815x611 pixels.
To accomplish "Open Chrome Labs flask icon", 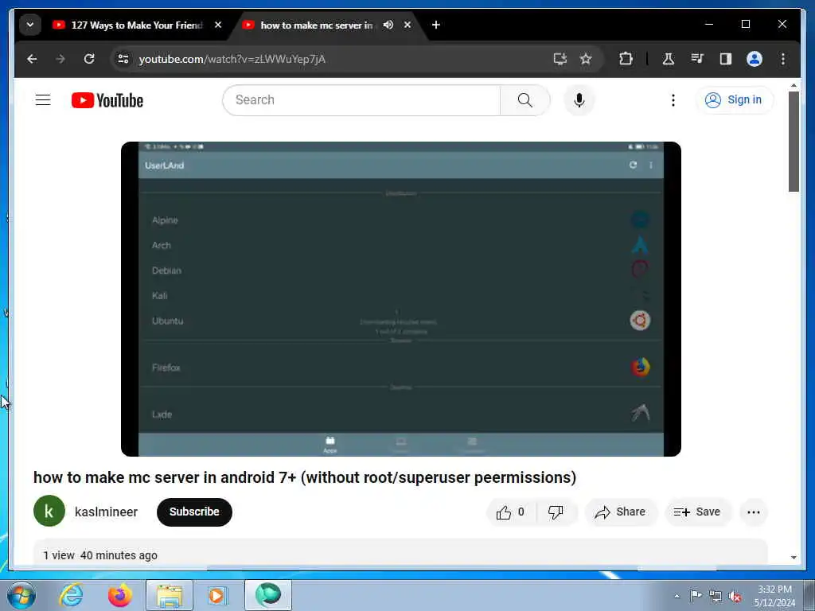I will (669, 59).
